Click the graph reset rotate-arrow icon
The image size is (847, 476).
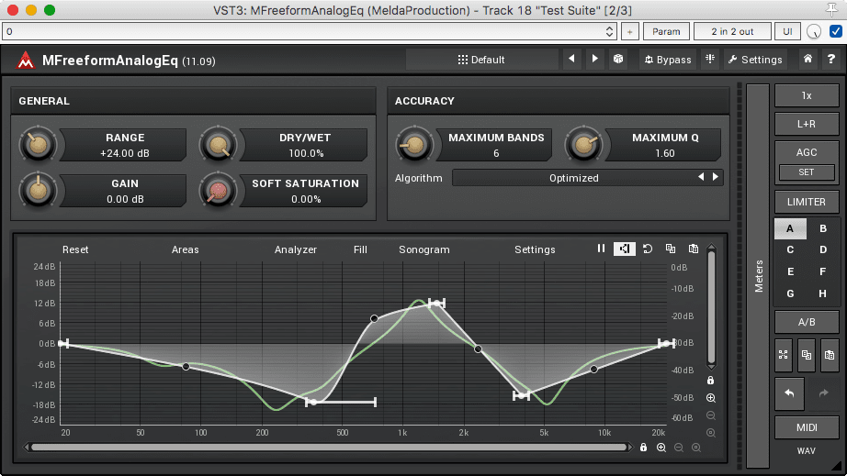(x=647, y=249)
